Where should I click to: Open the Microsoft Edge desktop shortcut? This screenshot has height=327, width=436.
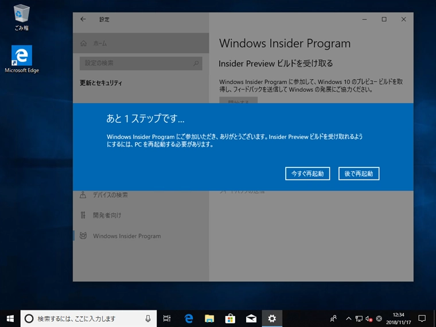point(22,59)
